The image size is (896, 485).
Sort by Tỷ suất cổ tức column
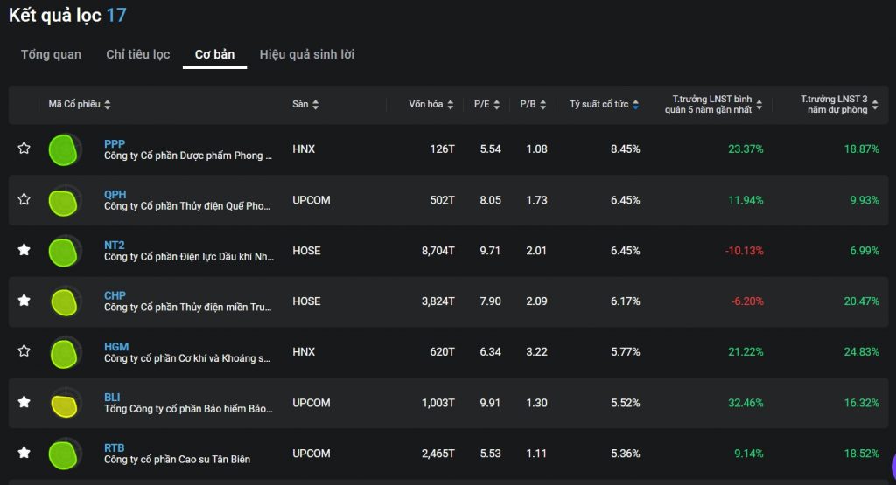pyautogui.click(x=635, y=105)
